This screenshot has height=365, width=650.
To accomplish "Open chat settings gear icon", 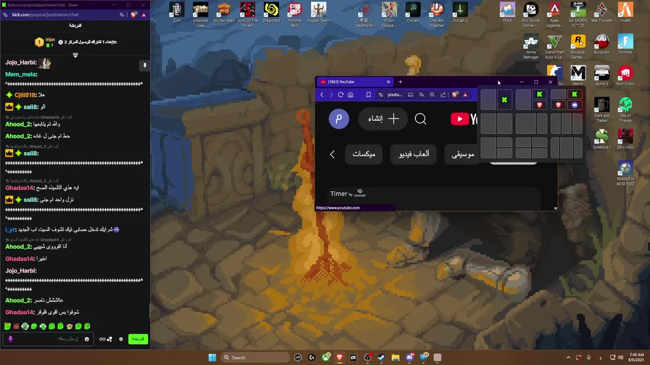I will [121, 339].
